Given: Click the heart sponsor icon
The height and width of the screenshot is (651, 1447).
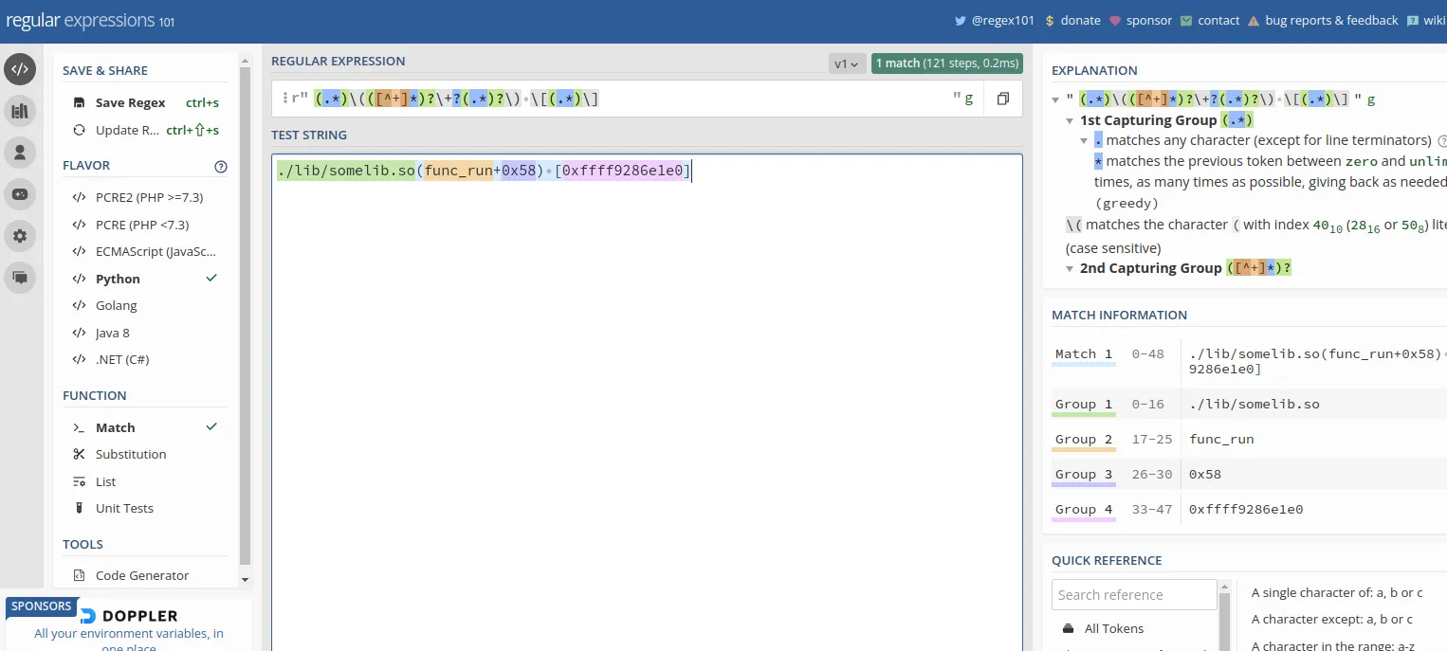Looking at the screenshot, I should click(1115, 20).
